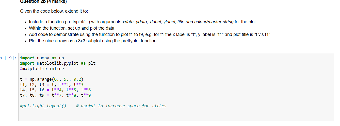Viewport: 340px width, 126px height.
Task: Click the 'plt' alias in import line
Action: point(92,63)
